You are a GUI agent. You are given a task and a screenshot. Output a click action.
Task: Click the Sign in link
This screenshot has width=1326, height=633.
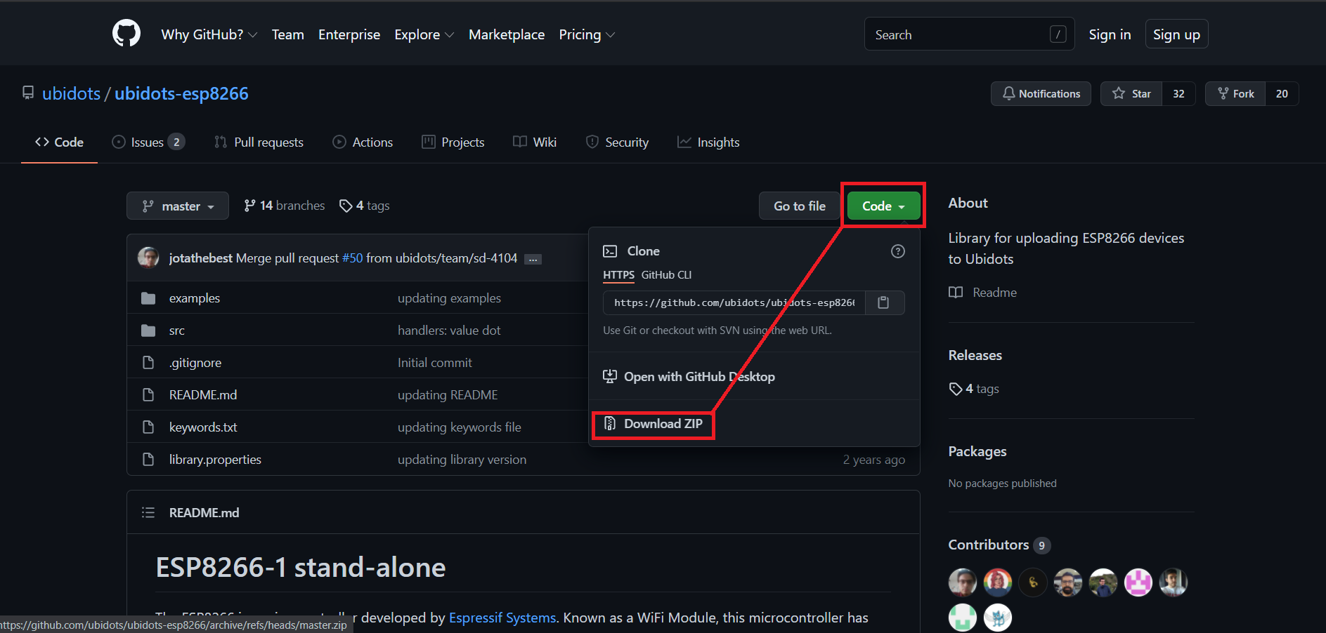pyautogui.click(x=1110, y=34)
